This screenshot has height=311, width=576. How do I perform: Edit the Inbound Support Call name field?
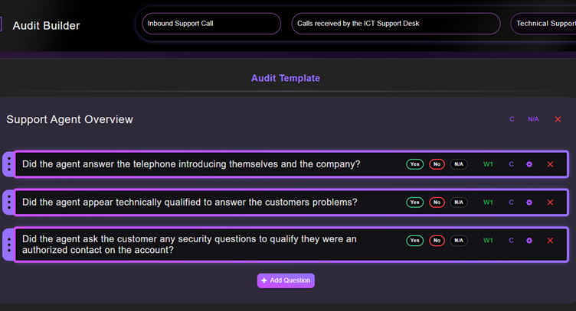point(211,24)
